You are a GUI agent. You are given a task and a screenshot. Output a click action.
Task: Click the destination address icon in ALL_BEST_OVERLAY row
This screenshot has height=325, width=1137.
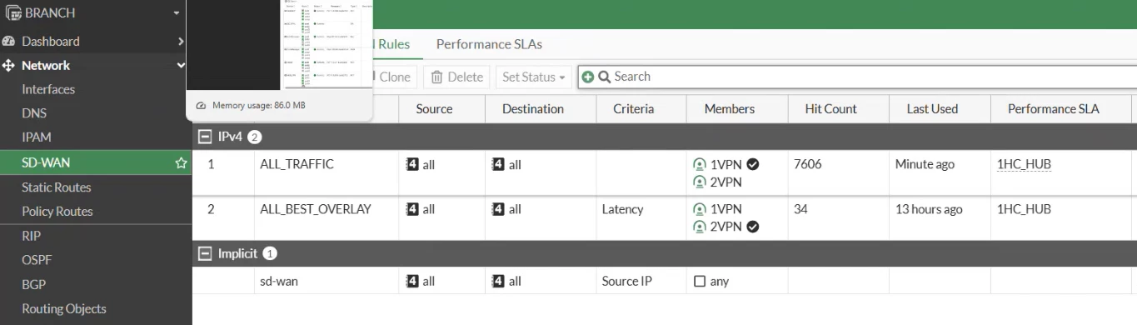[x=498, y=209]
